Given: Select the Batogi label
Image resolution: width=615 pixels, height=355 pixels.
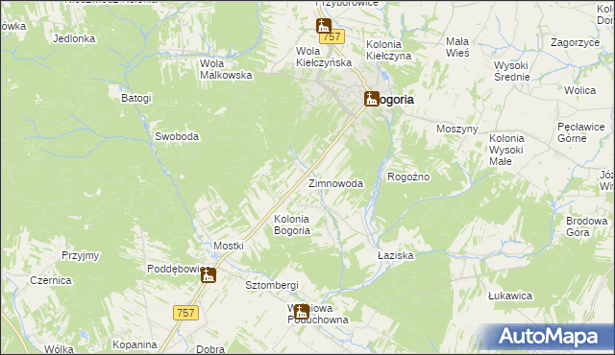Looking at the screenshot, I should click(x=136, y=98).
